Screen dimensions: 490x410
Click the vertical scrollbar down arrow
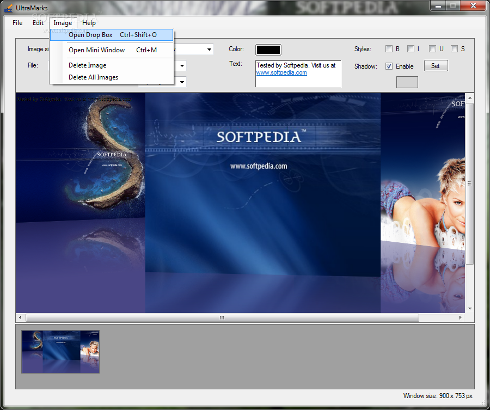(470, 309)
